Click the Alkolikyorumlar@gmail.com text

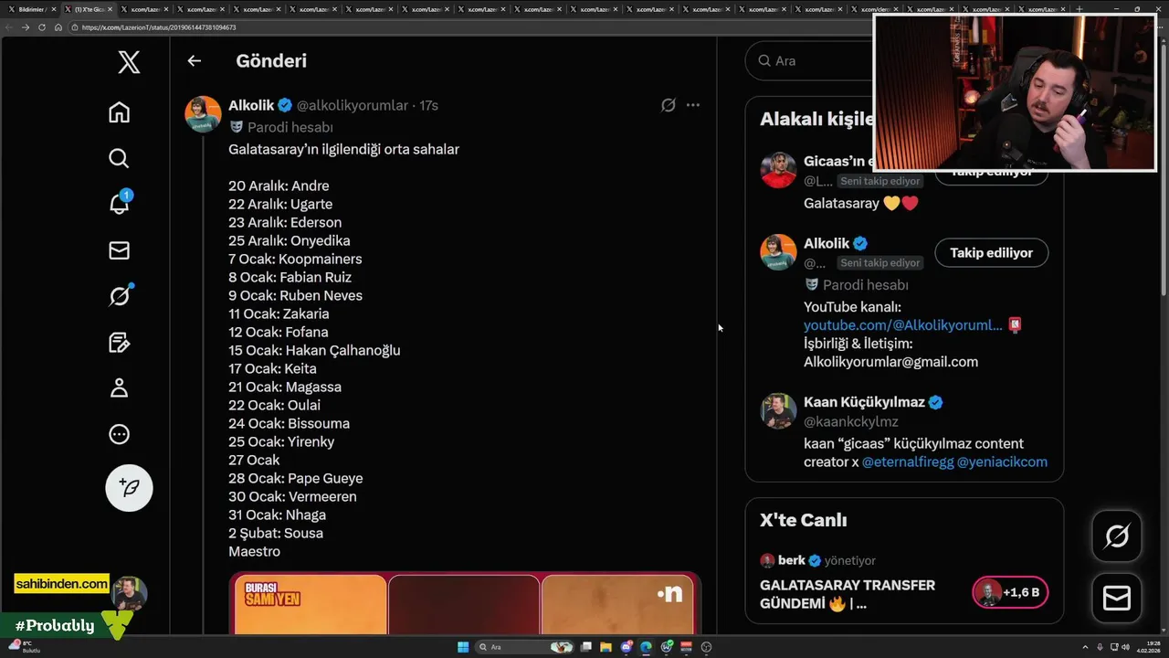[x=890, y=362]
